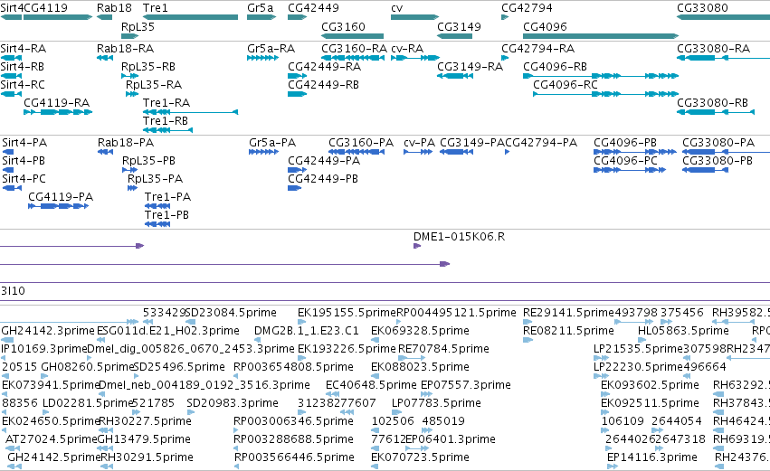Open protein RpL35-PB
Viewport: 770px width, 471px height.
tap(148, 161)
